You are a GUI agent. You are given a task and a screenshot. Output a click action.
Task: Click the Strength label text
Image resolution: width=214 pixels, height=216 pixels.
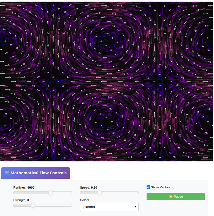coord(19,200)
